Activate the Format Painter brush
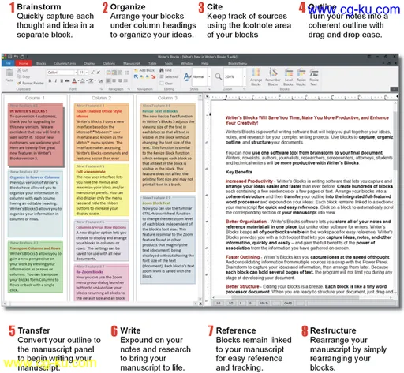 click(19, 83)
